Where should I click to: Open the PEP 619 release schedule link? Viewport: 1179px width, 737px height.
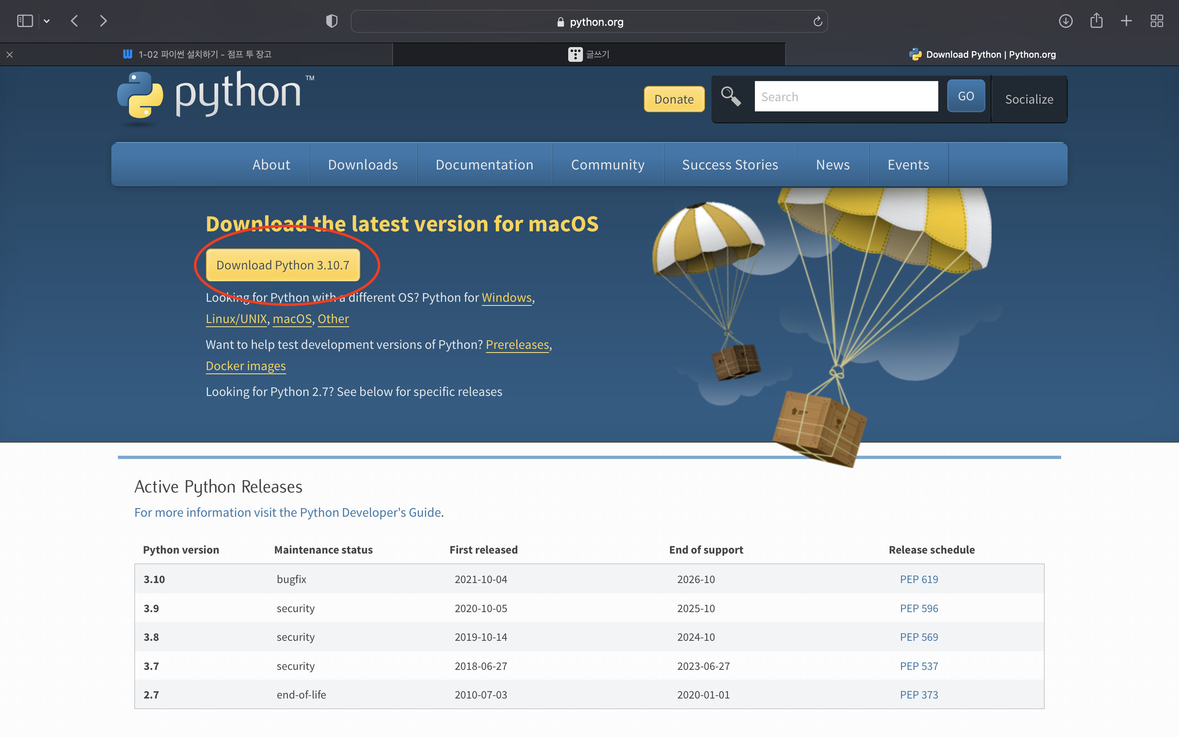coord(918,579)
